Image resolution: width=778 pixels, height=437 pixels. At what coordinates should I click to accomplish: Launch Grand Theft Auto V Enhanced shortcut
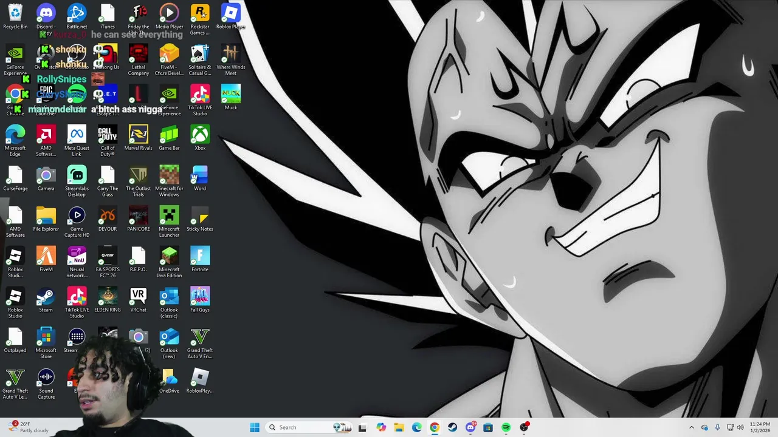click(x=200, y=344)
